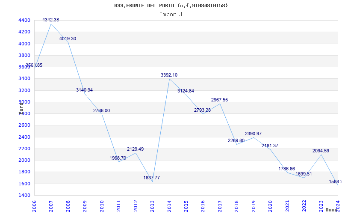Click the 1800 y-axis tick label
The image size is (342, 214).
[24, 172]
